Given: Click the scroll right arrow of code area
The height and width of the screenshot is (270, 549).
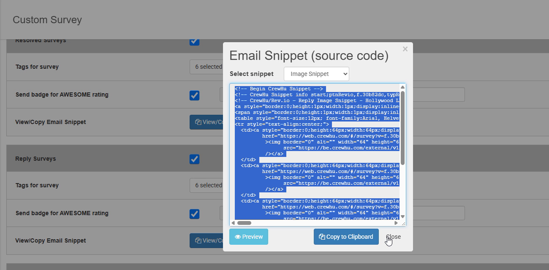Looking at the screenshot, I should pos(396,223).
